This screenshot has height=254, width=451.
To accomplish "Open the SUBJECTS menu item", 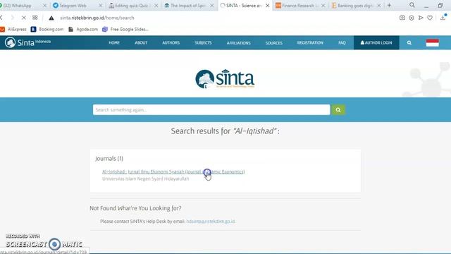I will [203, 42].
